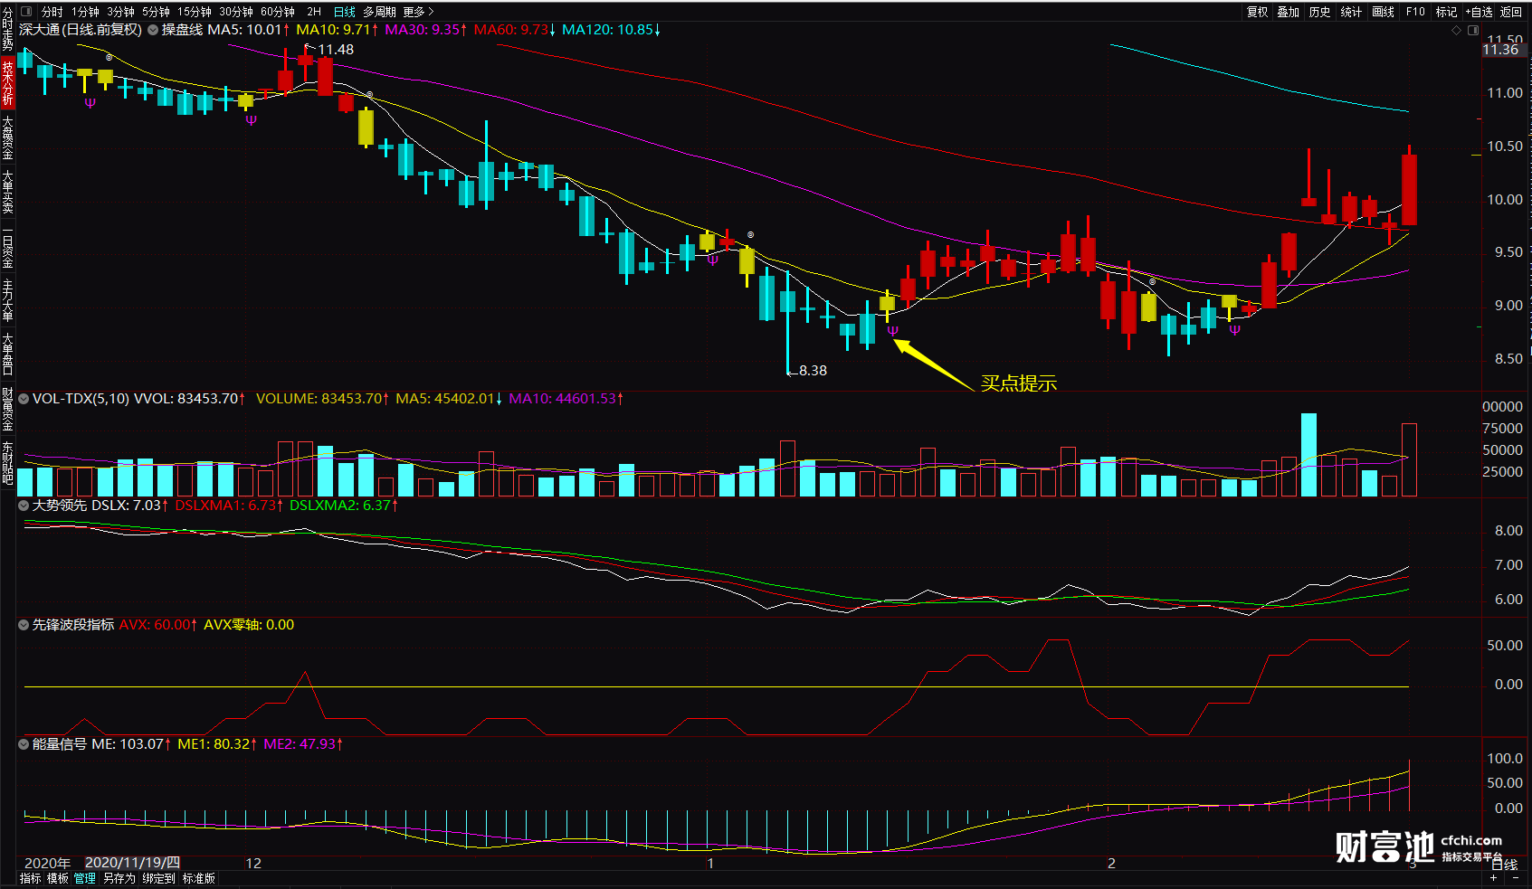The image size is (1532, 889).
Task: Select the 日线 daily period tab
Action: tap(345, 12)
